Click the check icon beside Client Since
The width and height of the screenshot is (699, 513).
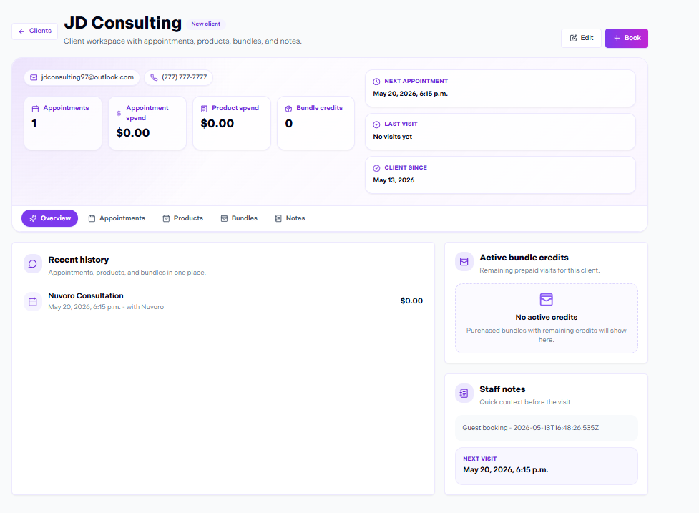pyautogui.click(x=376, y=168)
